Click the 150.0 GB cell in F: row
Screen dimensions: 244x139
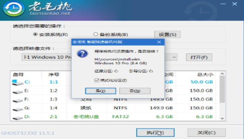[201, 99]
